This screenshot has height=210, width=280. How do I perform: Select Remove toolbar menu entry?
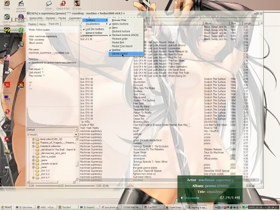click(95, 33)
